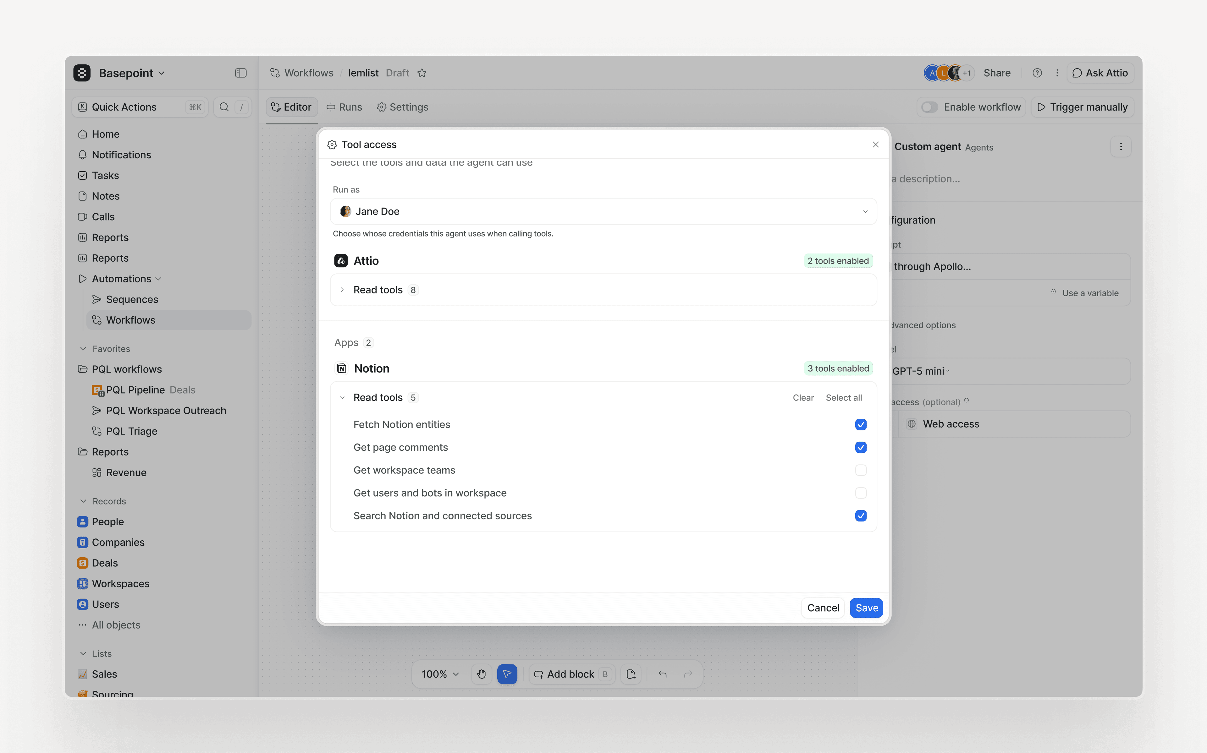Open PQL Pipeline Deals favorite

pyautogui.click(x=169, y=390)
